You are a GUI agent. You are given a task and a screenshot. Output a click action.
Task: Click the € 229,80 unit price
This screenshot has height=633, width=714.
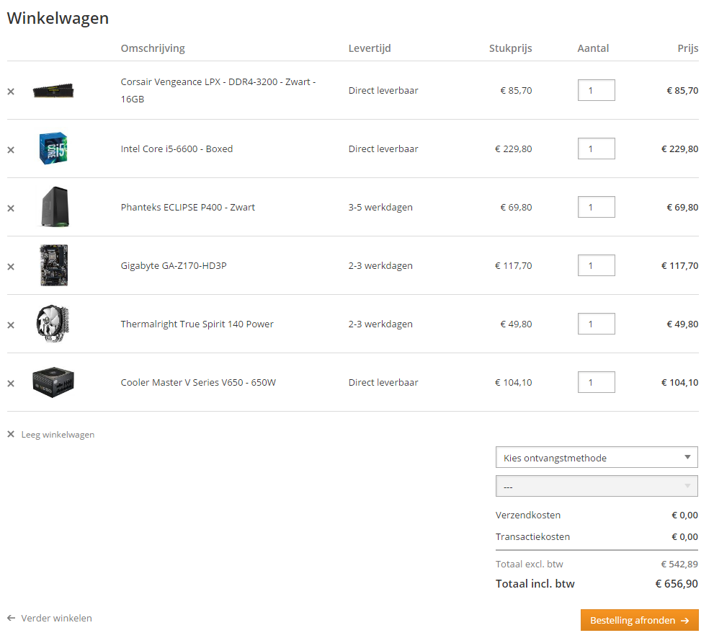513,149
